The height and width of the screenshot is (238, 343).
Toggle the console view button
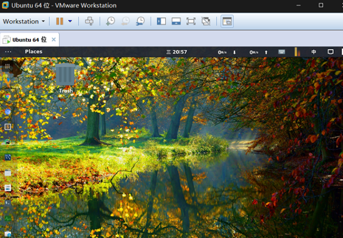227,21
